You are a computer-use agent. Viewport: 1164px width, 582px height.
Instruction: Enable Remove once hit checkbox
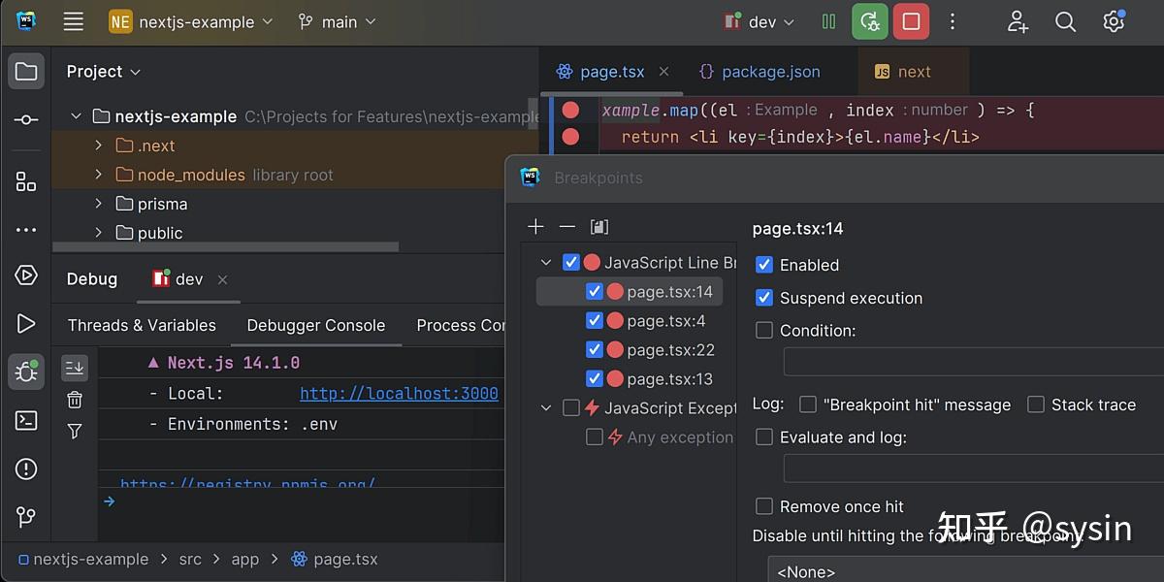pos(764,506)
